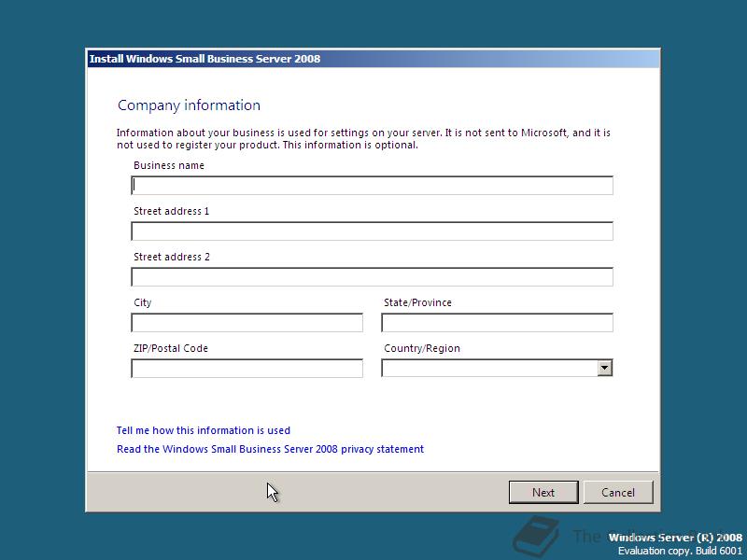Focus the Street address 1 field
The width and height of the screenshot is (747, 560).
(372, 231)
